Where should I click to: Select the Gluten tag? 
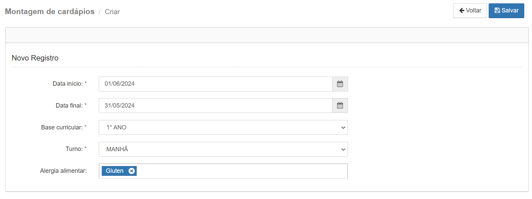pos(115,171)
